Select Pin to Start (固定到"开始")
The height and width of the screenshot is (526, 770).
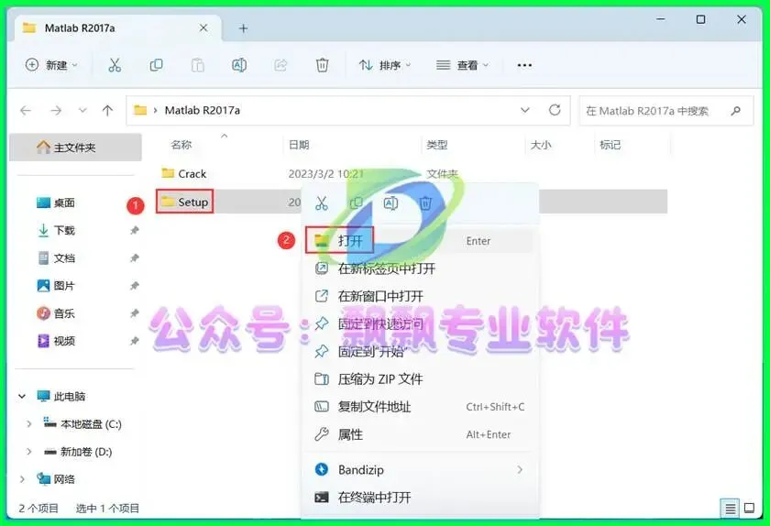(420, 351)
